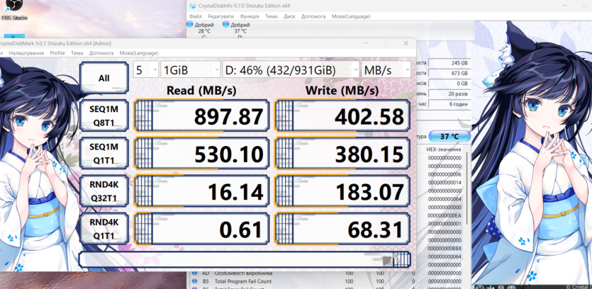Select HEX value 000000000014

(x=445, y=183)
